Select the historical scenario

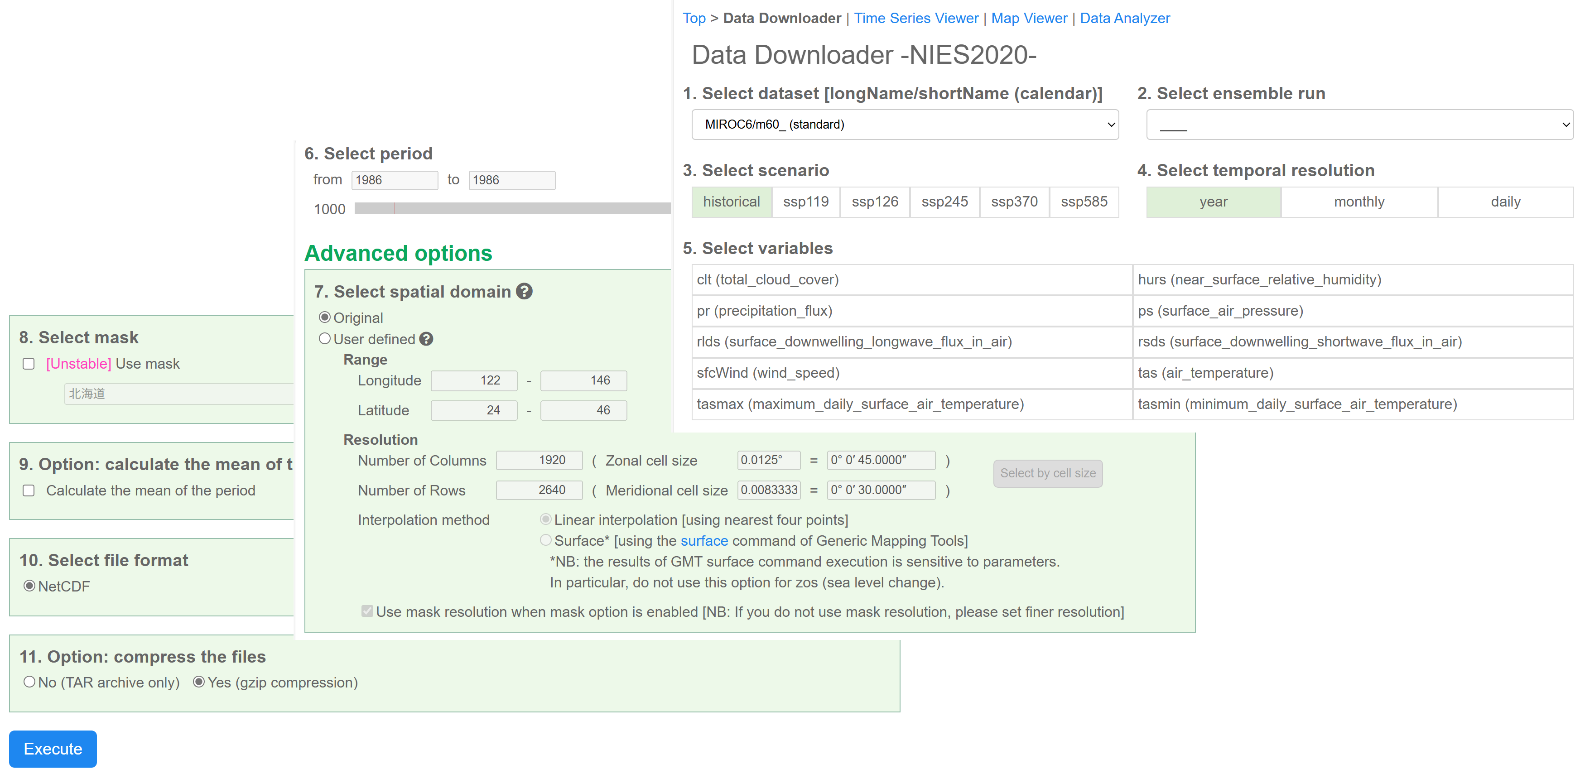click(x=731, y=202)
